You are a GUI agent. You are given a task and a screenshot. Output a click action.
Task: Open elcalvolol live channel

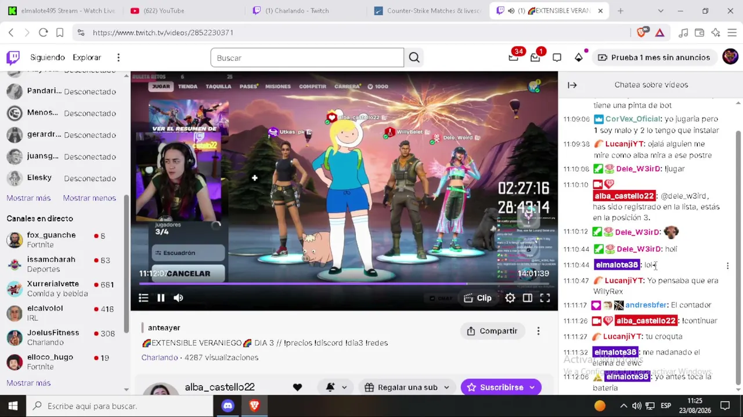(x=64, y=313)
